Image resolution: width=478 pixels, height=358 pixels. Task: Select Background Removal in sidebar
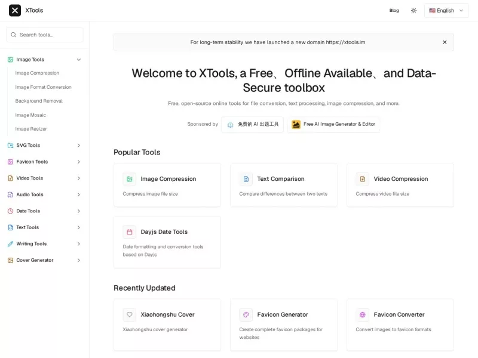39,101
